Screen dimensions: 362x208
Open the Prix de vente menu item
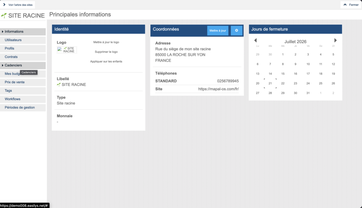pos(23,82)
